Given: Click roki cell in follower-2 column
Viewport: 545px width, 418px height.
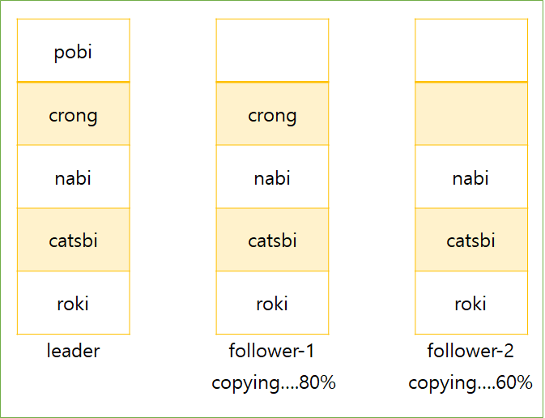Looking at the screenshot, I should (471, 302).
